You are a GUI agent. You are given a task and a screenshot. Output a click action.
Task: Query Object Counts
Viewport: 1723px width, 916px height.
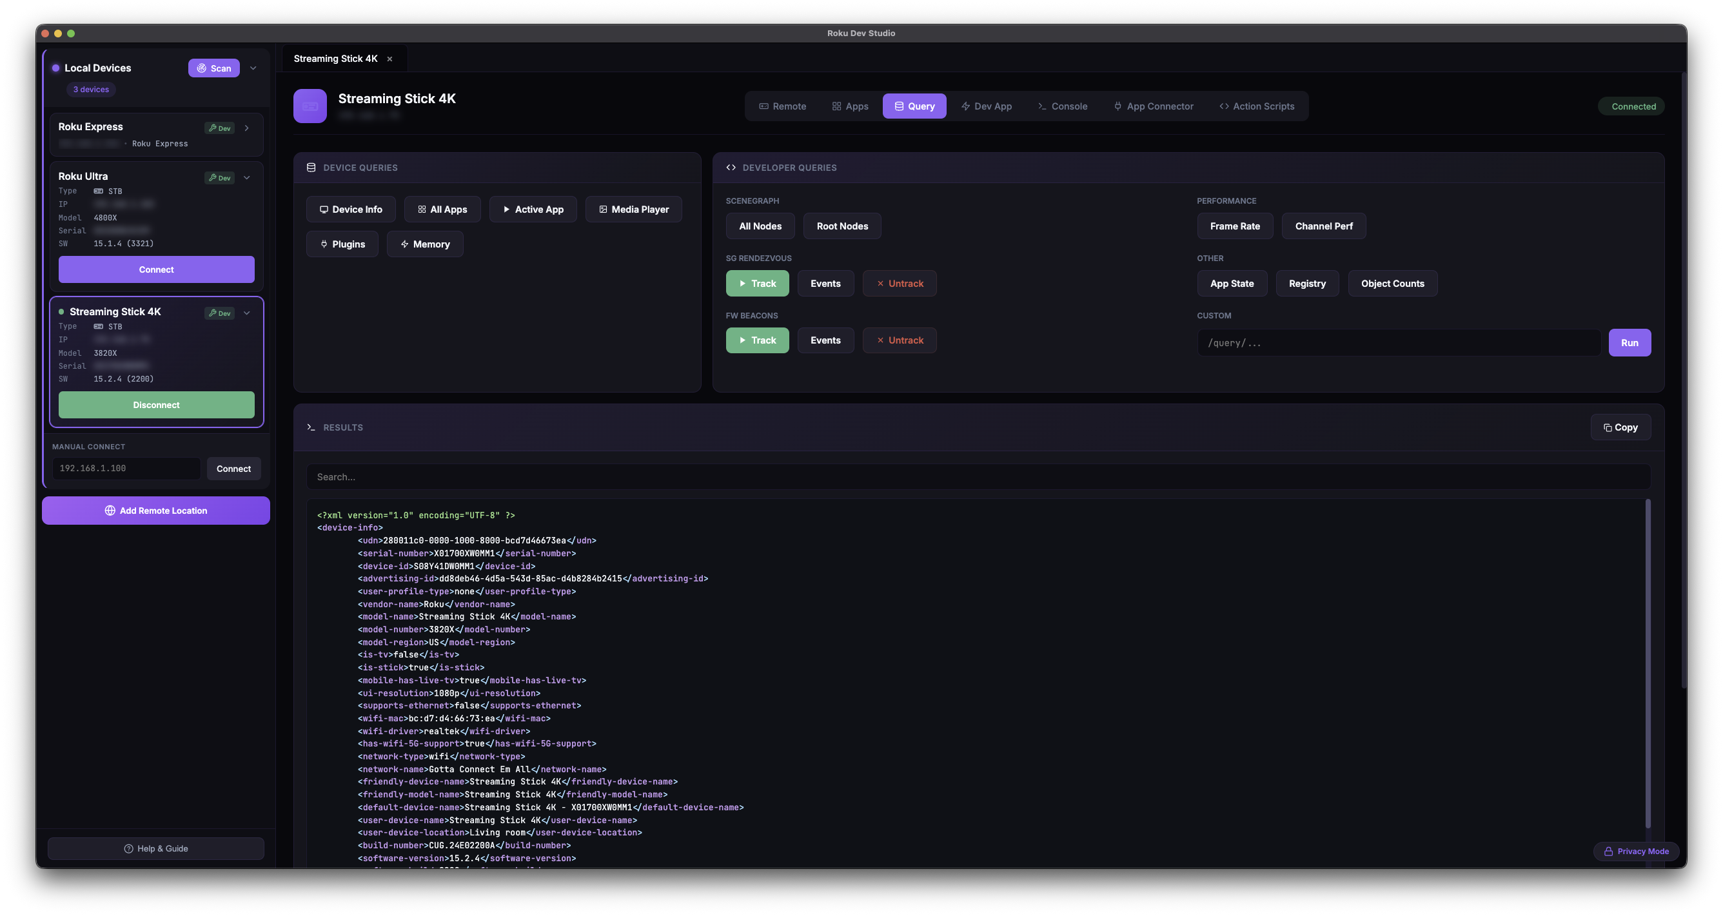(1393, 284)
